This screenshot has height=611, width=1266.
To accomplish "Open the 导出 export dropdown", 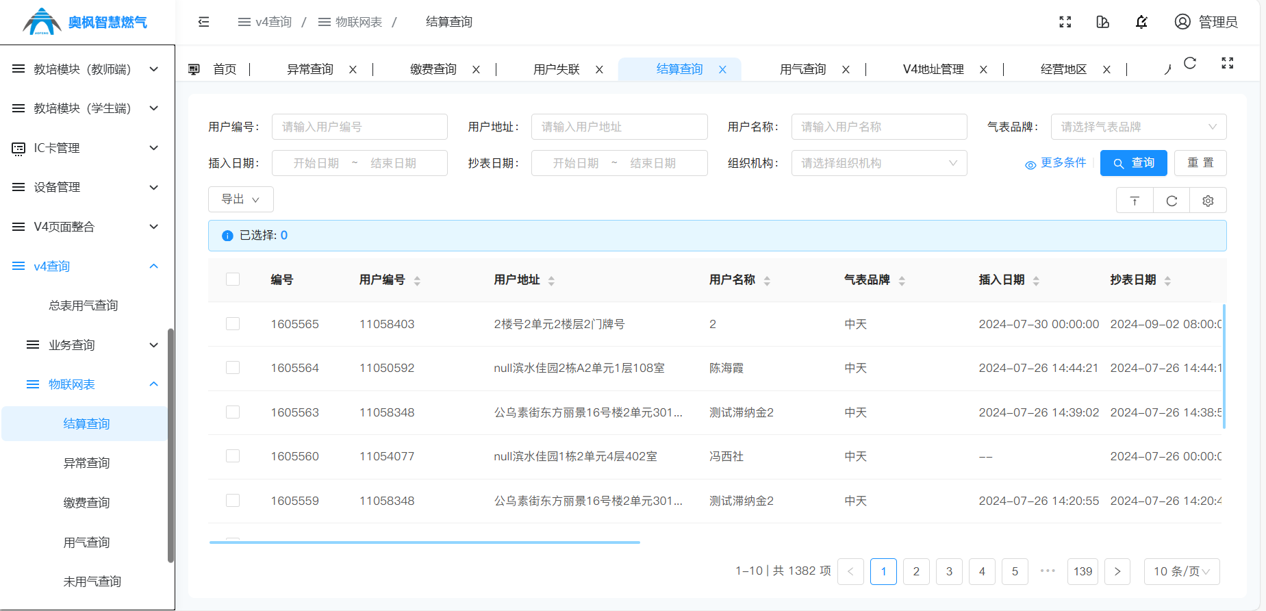I will 241,199.
